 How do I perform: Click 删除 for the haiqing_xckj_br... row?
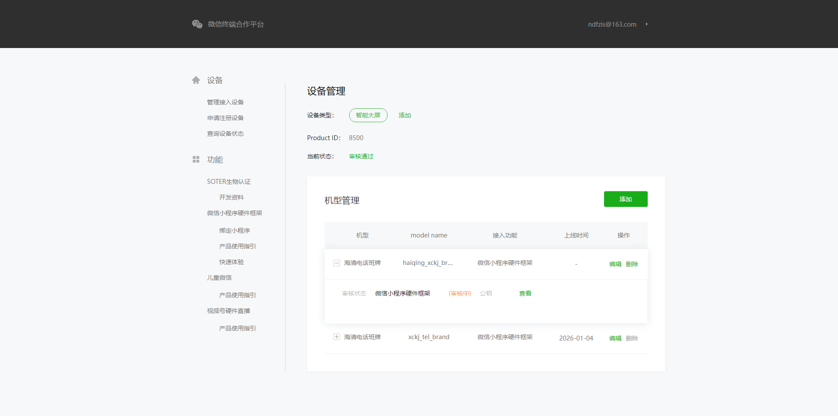tap(632, 264)
